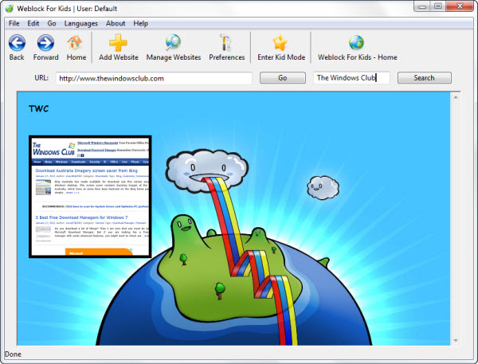Click the Add Website plus icon
Image resolution: width=478 pixels, height=364 pixels.
(118, 43)
